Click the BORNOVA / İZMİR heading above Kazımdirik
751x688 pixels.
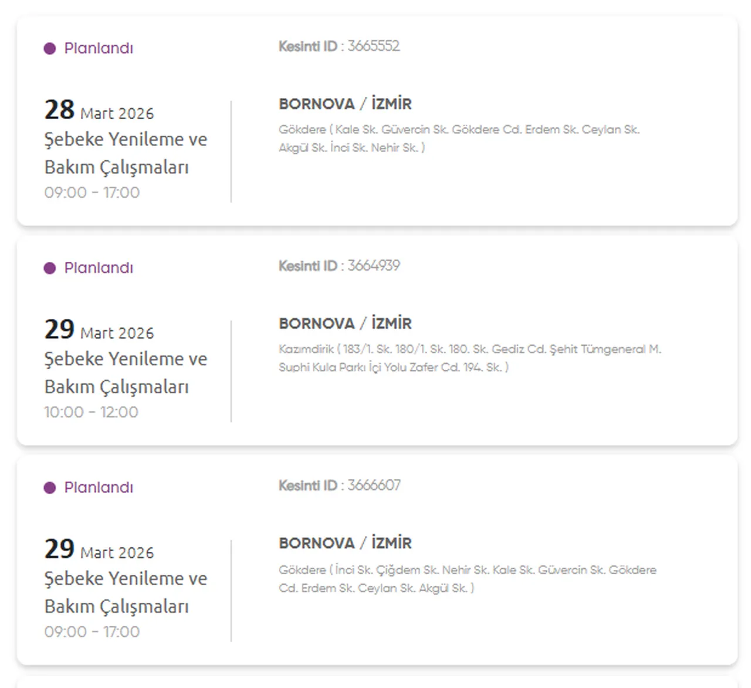pos(345,323)
